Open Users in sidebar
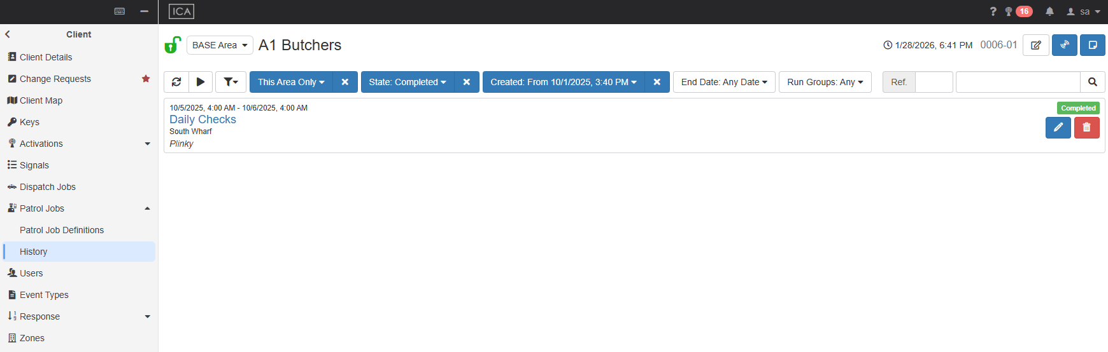The height and width of the screenshot is (352, 1108). pyautogui.click(x=79, y=273)
